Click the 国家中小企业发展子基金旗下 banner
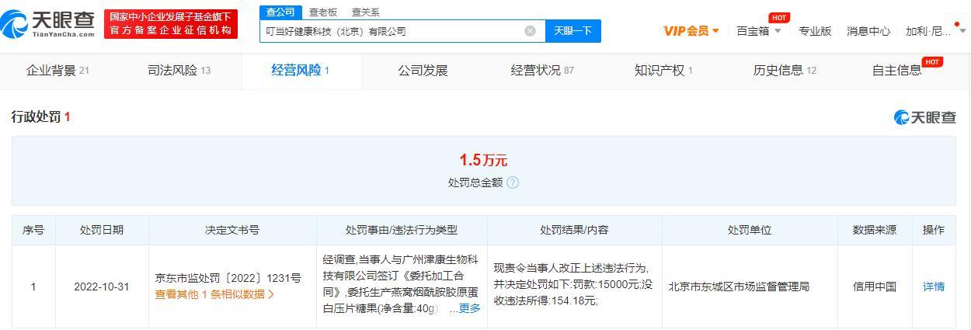The height and width of the screenshot is (330, 971). pos(171,23)
